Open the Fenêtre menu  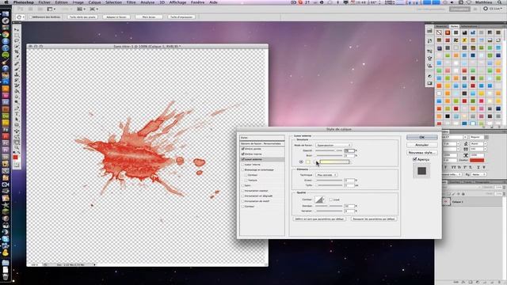[197, 2]
